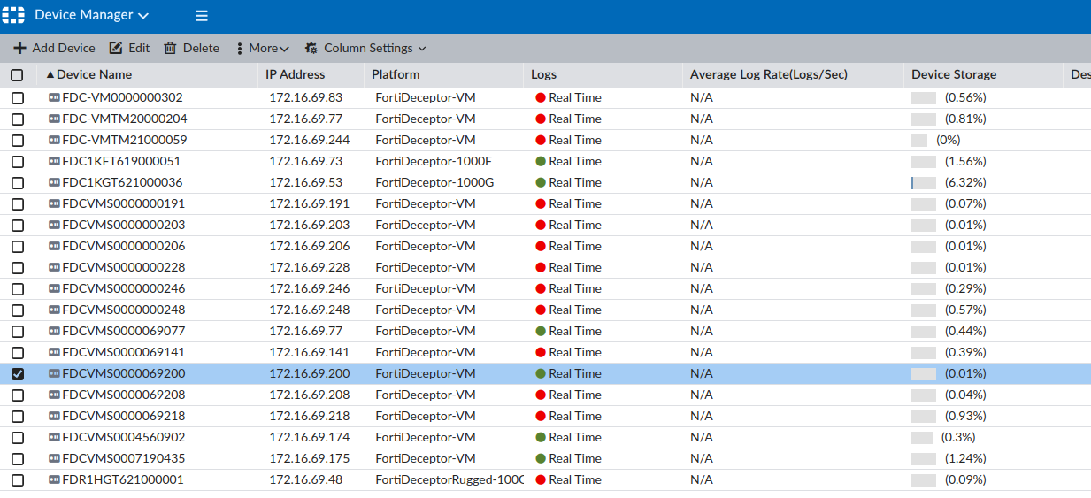Sort by the Device Storage column header
The height and width of the screenshot is (498, 1091).
pyautogui.click(x=954, y=74)
